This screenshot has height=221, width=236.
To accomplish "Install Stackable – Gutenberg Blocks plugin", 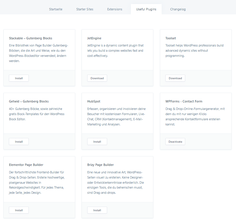I will click(x=19, y=78).
